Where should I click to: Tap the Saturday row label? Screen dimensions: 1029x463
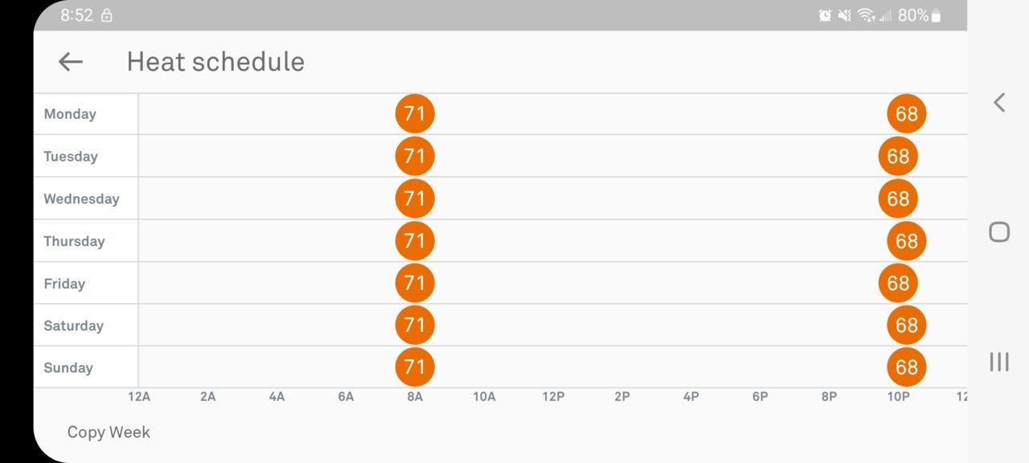(73, 326)
